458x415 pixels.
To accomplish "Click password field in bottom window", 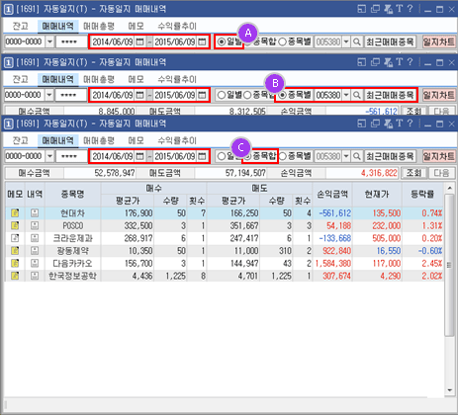I will 71,156.
